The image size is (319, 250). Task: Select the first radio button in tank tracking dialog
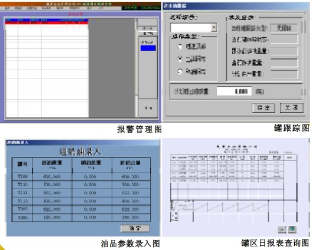click(180, 47)
